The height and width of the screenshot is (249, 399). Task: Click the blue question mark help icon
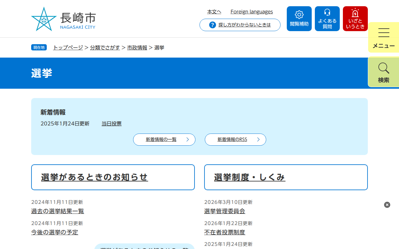coord(213,25)
